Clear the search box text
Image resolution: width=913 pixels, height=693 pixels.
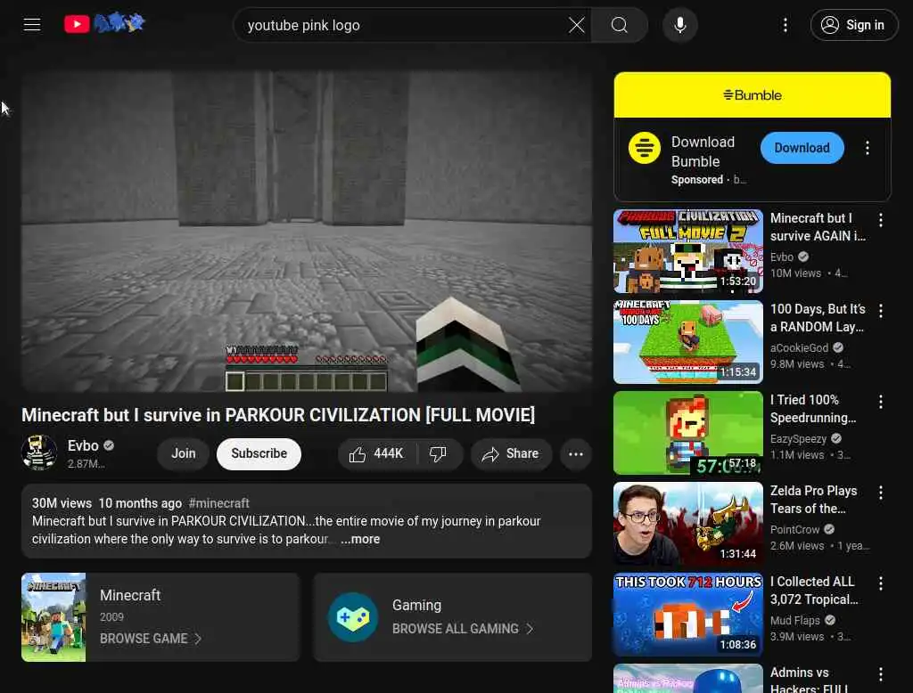coord(577,25)
